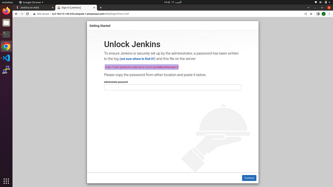Share the current page via the share icon
Image resolution: width=333 pixels, height=187 pixels.
click(x=305, y=14)
